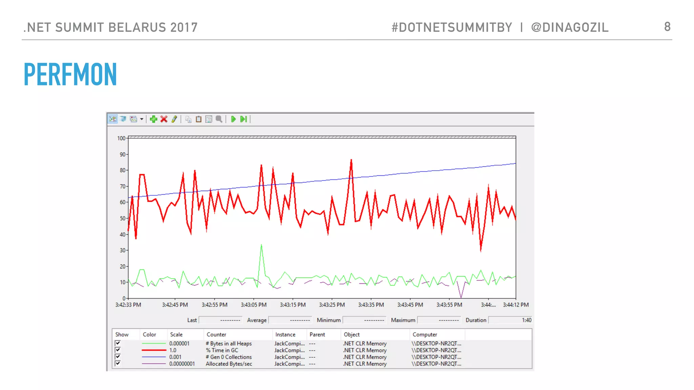Image resolution: width=694 pixels, height=390 pixels.
Task: Click the green Add counter plus icon
Action: (154, 119)
